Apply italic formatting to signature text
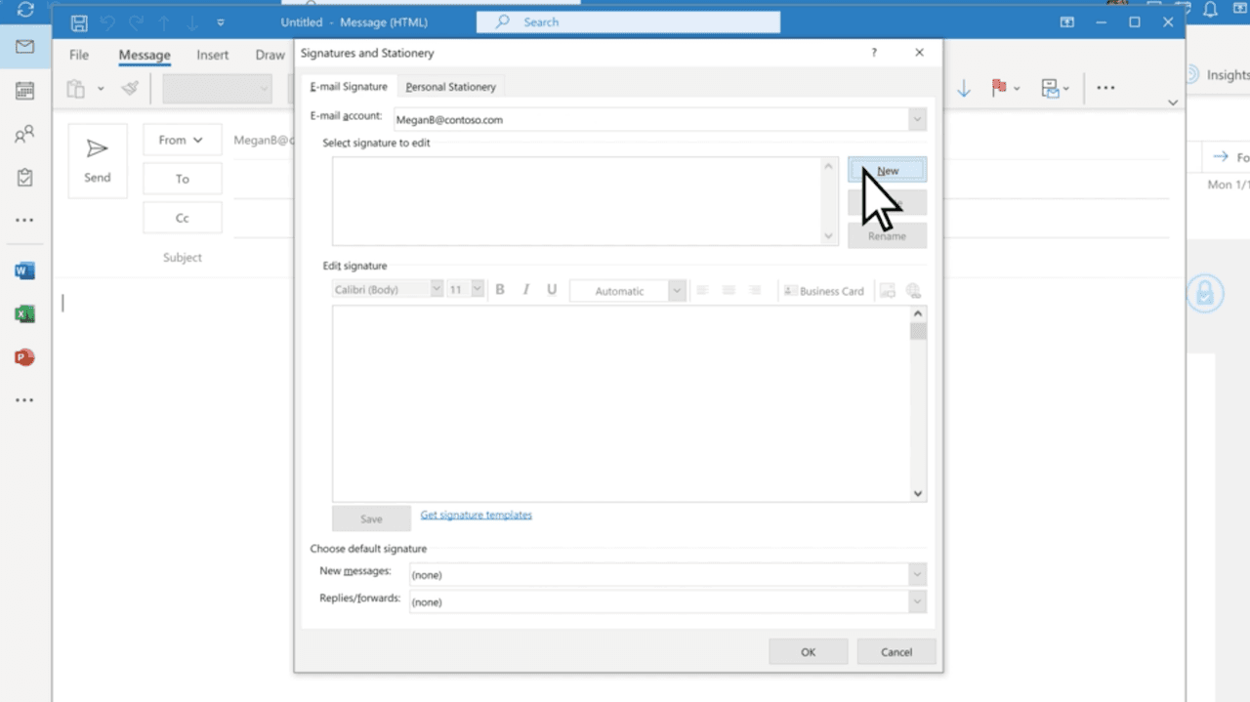1250x702 pixels. (525, 289)
